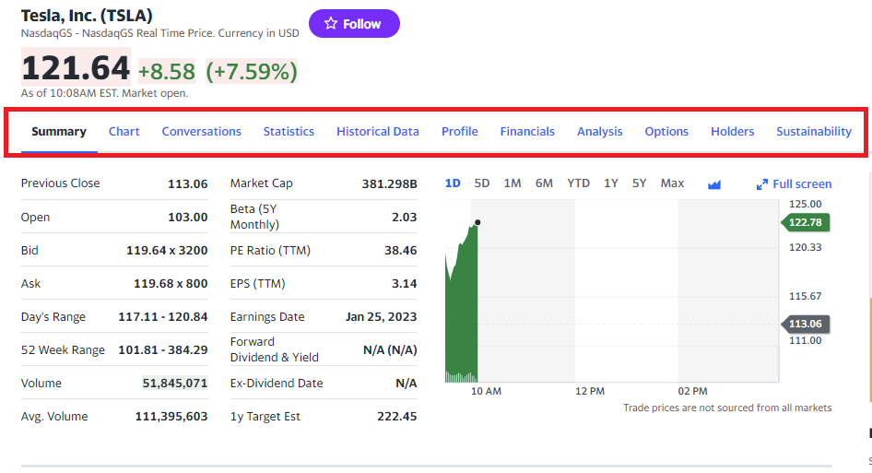Click the full screen expand arrows icon
Viewport: 872px width, 473px height.
(x=762, y=184)
